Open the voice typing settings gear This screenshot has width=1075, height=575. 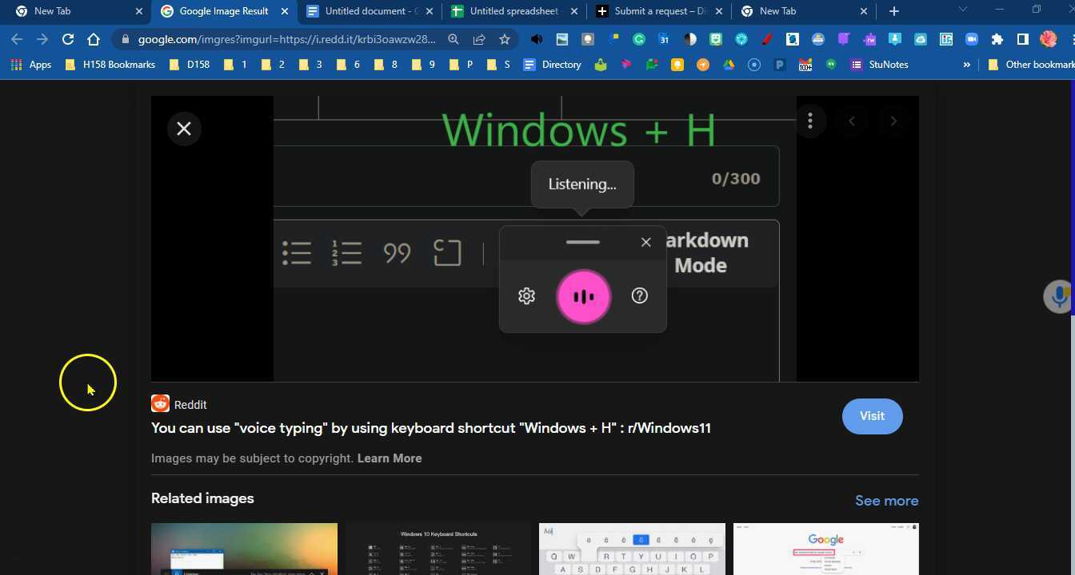526,295
